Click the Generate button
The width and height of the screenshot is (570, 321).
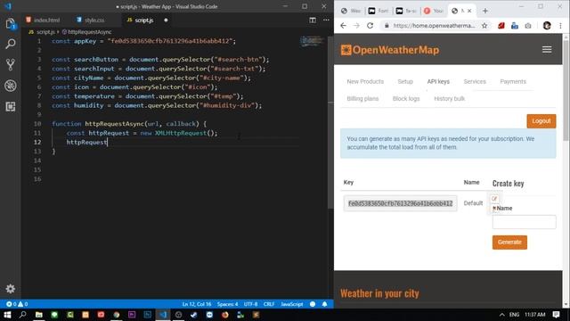(x=509, y=243)
